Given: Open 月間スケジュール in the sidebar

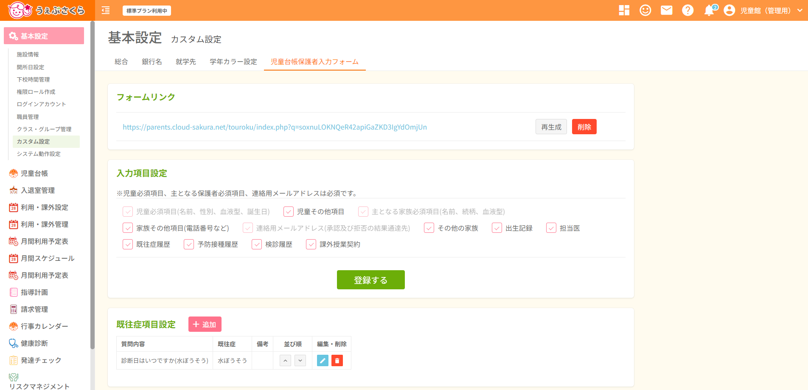Looking at the screenshot, I should pos(48,258).
